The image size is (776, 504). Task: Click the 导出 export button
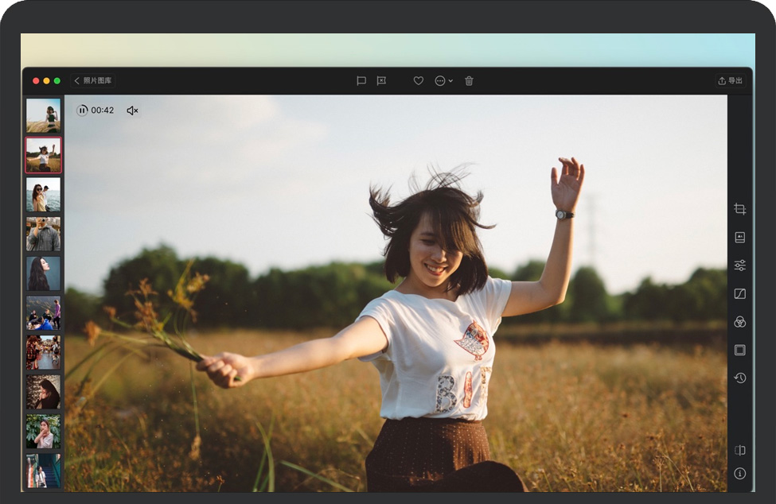pos(730,81)
